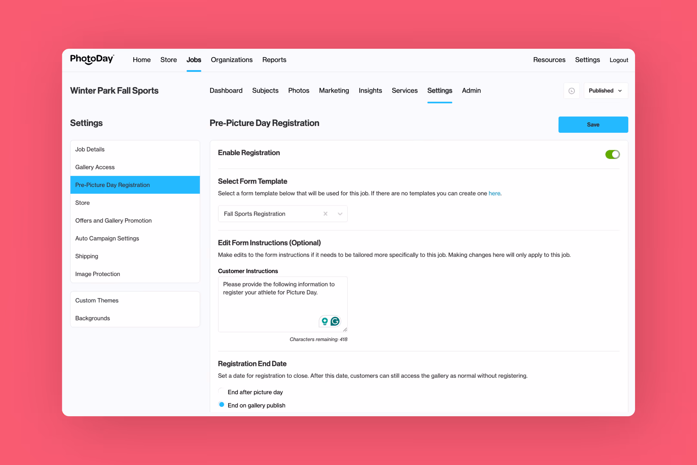Open Gallery Access settings in the sidebar
The image size is (697, 465).
95,167
